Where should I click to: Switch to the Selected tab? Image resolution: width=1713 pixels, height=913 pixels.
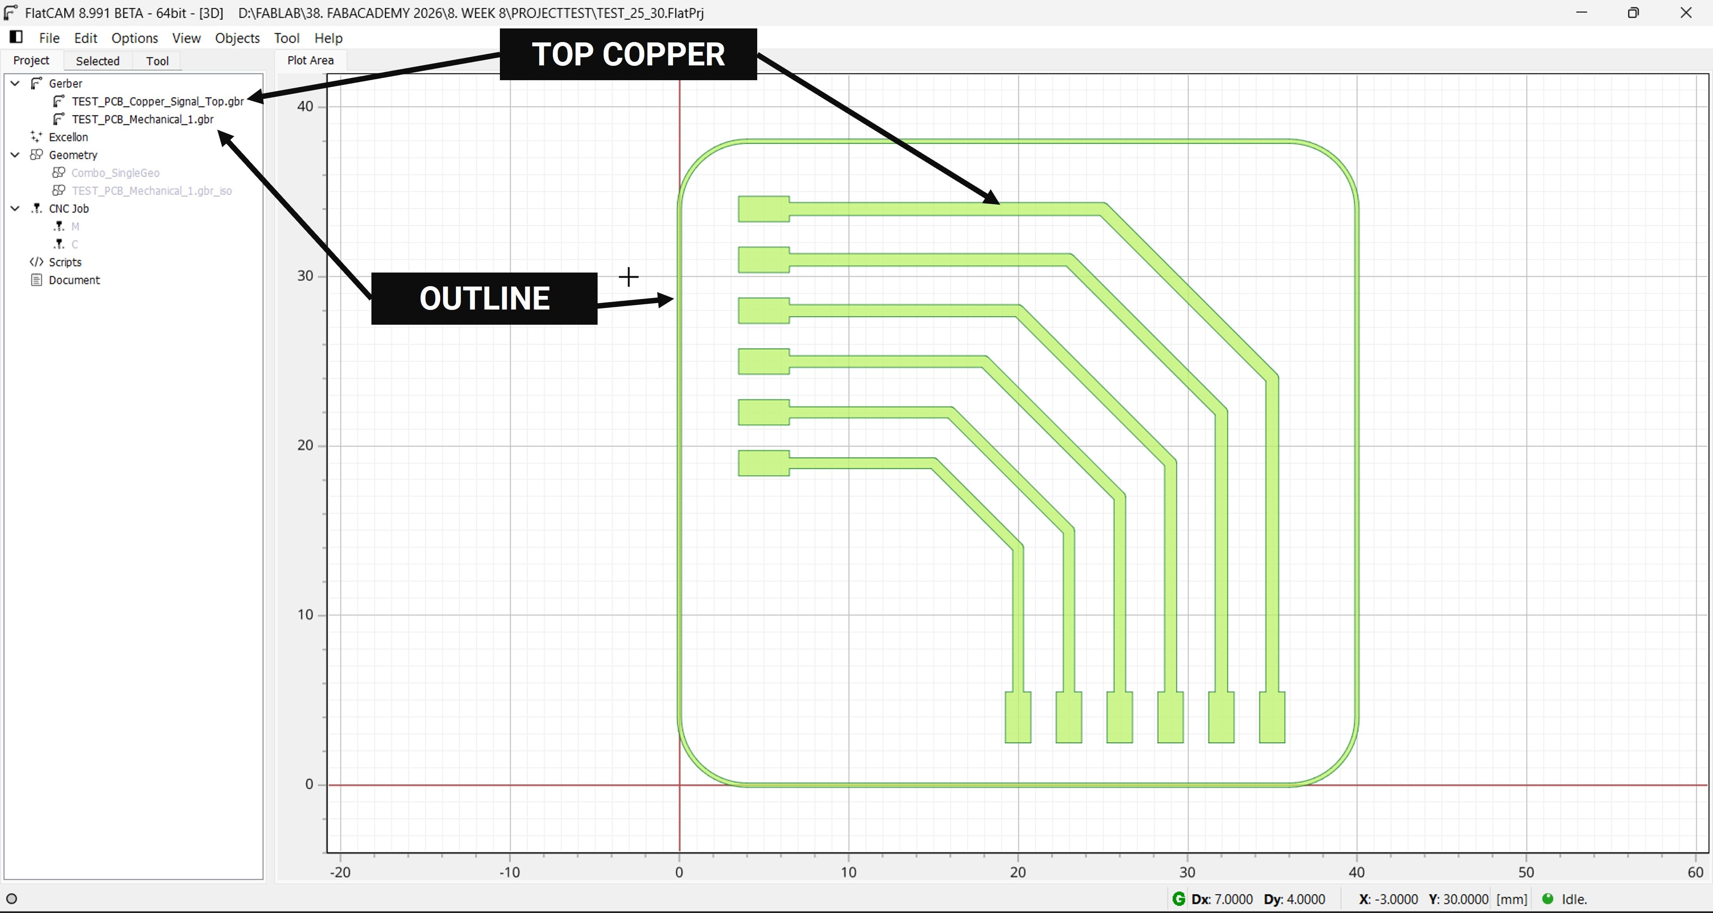[97, 60]
